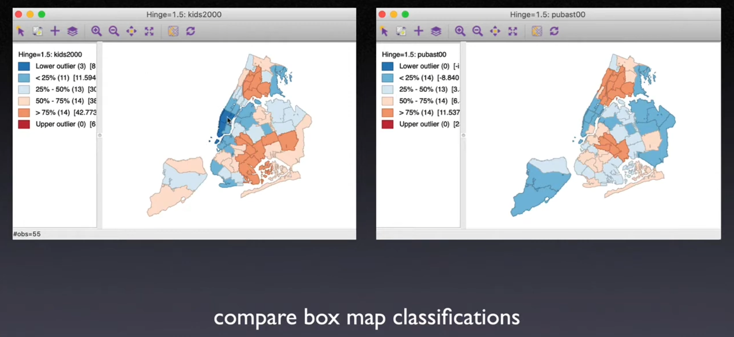Select '25% - 50% (13)' label in kids2000 legend
Screen dimensions: 734x337
tap(60, 89)
